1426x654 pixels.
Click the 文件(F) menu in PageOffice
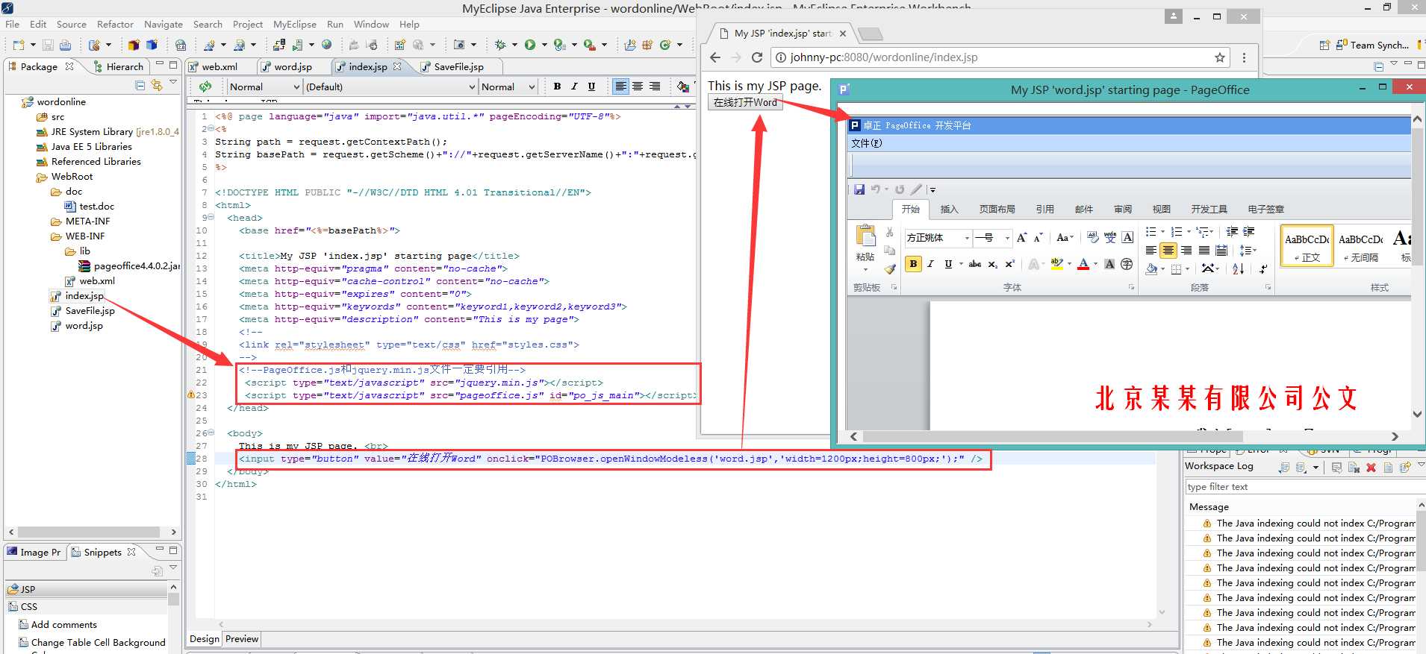coord(867,143)
